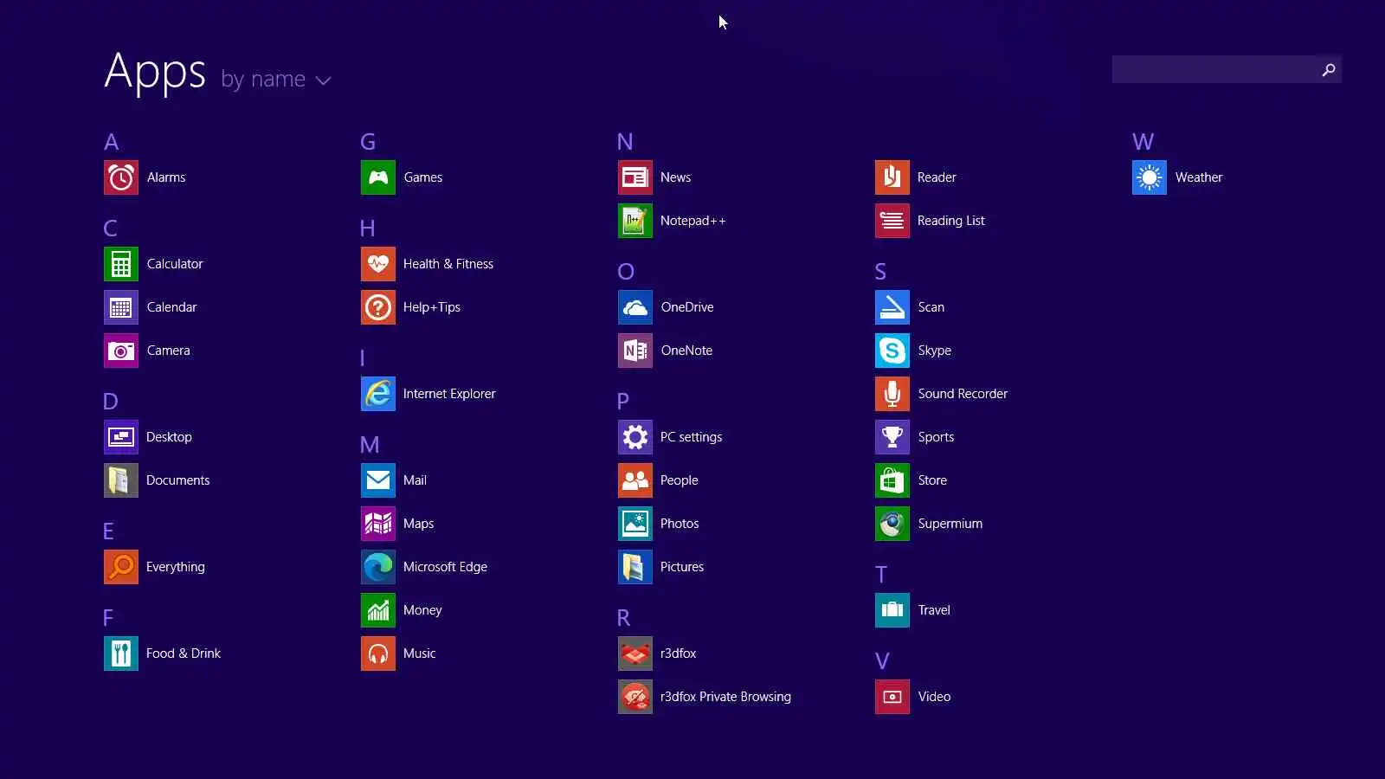Launch the r3dfox browser icon
The height and width of the screenshot is (779, 1385).
[x=635, y=653]
